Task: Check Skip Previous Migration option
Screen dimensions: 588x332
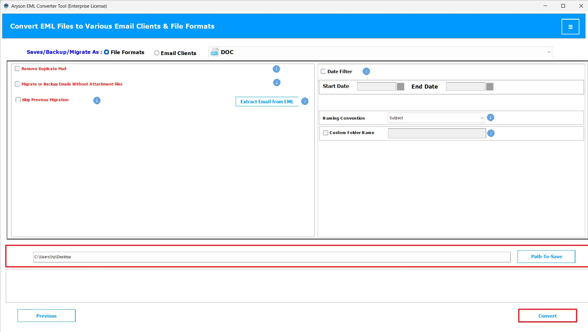Action: (x=18, y=100)
